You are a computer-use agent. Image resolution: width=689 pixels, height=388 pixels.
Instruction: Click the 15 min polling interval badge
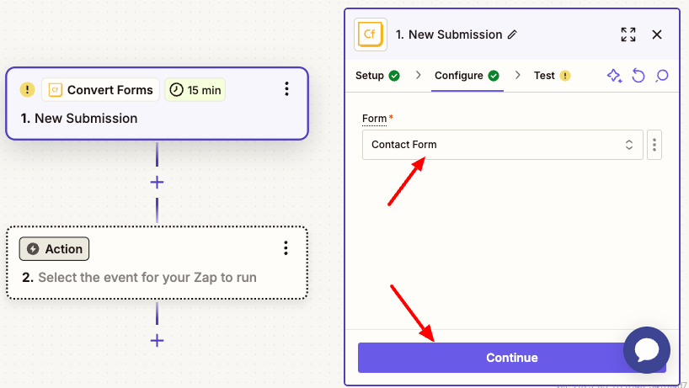tap(195, 89)
